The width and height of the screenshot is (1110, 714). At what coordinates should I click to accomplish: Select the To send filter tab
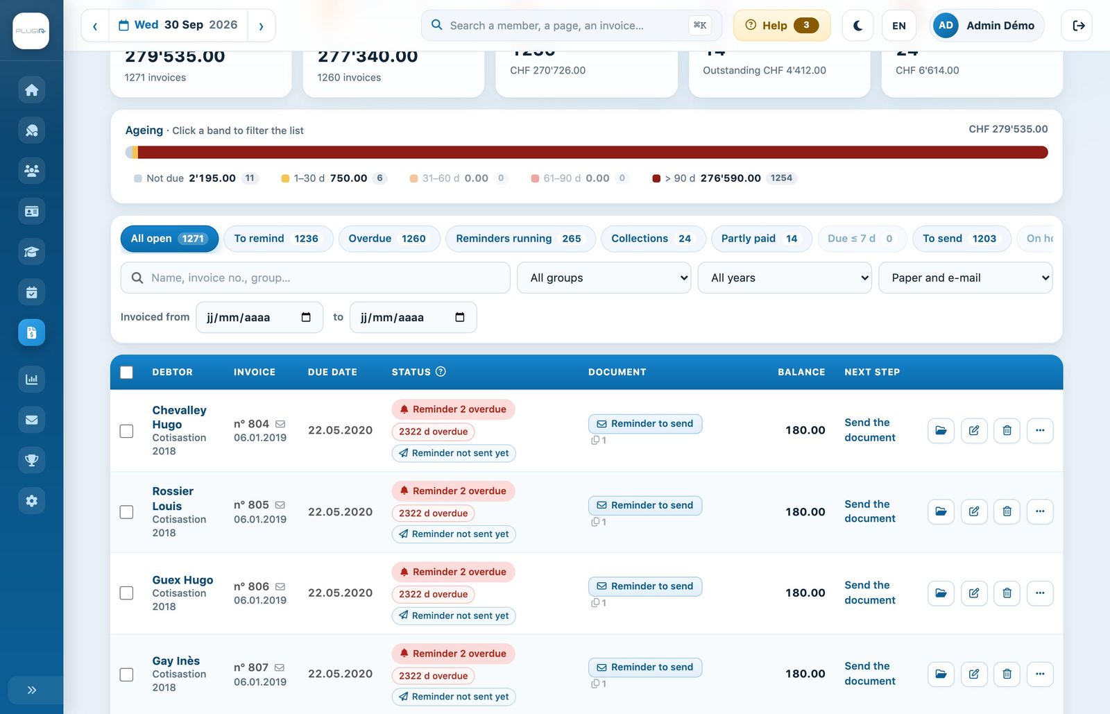961,239
